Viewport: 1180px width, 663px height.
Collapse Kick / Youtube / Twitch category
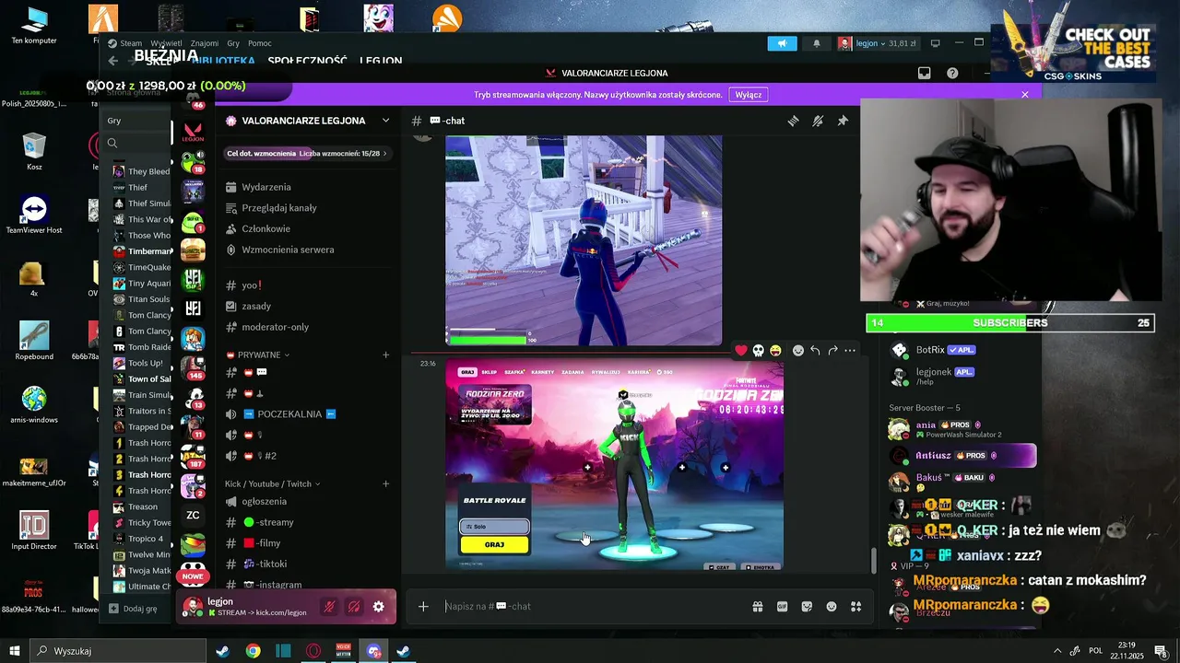[273, 483]
